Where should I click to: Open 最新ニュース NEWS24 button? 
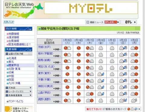102,22
